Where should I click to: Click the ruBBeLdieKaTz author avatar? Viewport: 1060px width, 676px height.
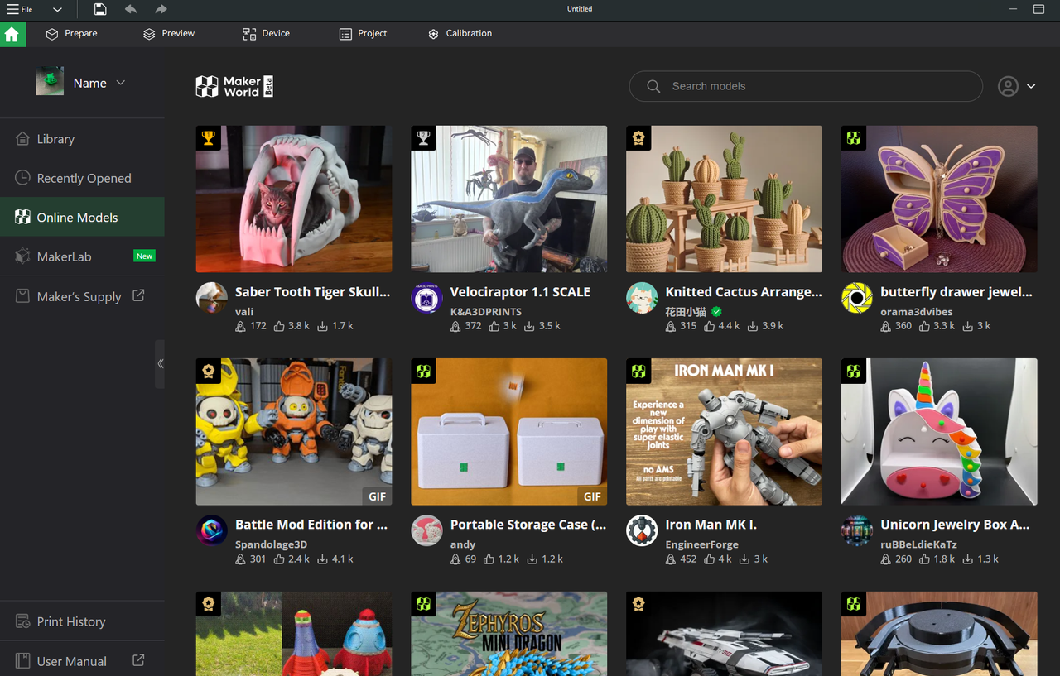click(857, 530)
